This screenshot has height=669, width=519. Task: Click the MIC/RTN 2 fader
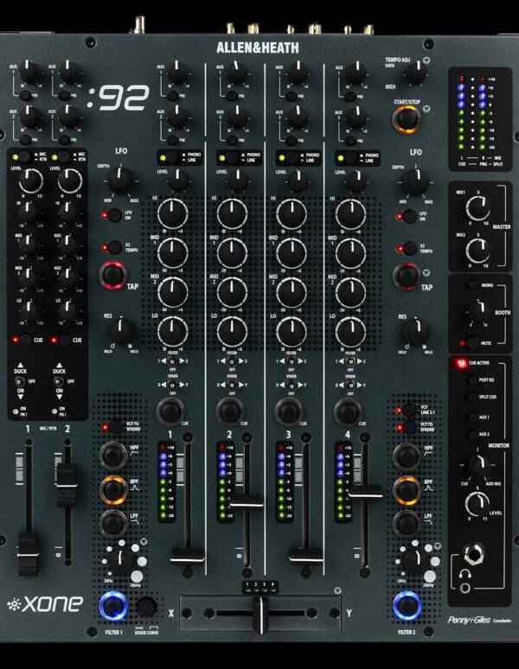coord(67,485)
